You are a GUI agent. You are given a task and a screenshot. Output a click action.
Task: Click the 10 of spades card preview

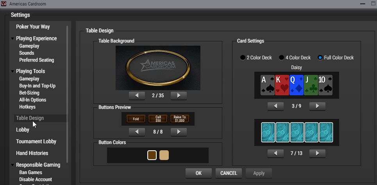click(x=325, y=85)
